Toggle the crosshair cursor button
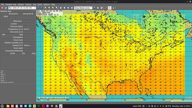192x108 pixels. tap(110, 8)
